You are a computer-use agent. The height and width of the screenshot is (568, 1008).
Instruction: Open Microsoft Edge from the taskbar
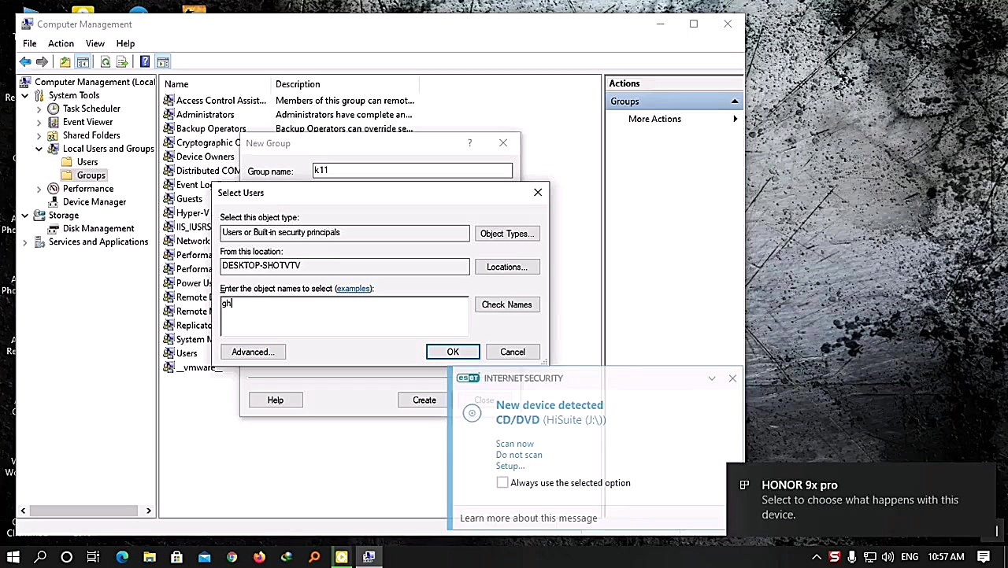coord(122,557)
